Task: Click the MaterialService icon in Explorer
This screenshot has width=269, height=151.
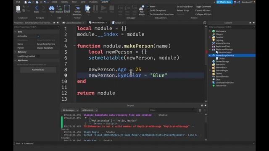Action: pos(214,43)
